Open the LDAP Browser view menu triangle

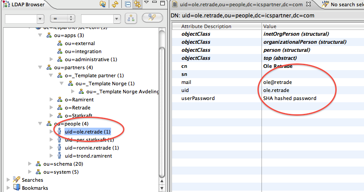tap(146, 2)
